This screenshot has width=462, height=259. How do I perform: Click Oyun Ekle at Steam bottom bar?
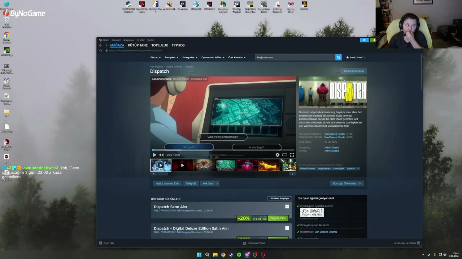coord(106,243)
